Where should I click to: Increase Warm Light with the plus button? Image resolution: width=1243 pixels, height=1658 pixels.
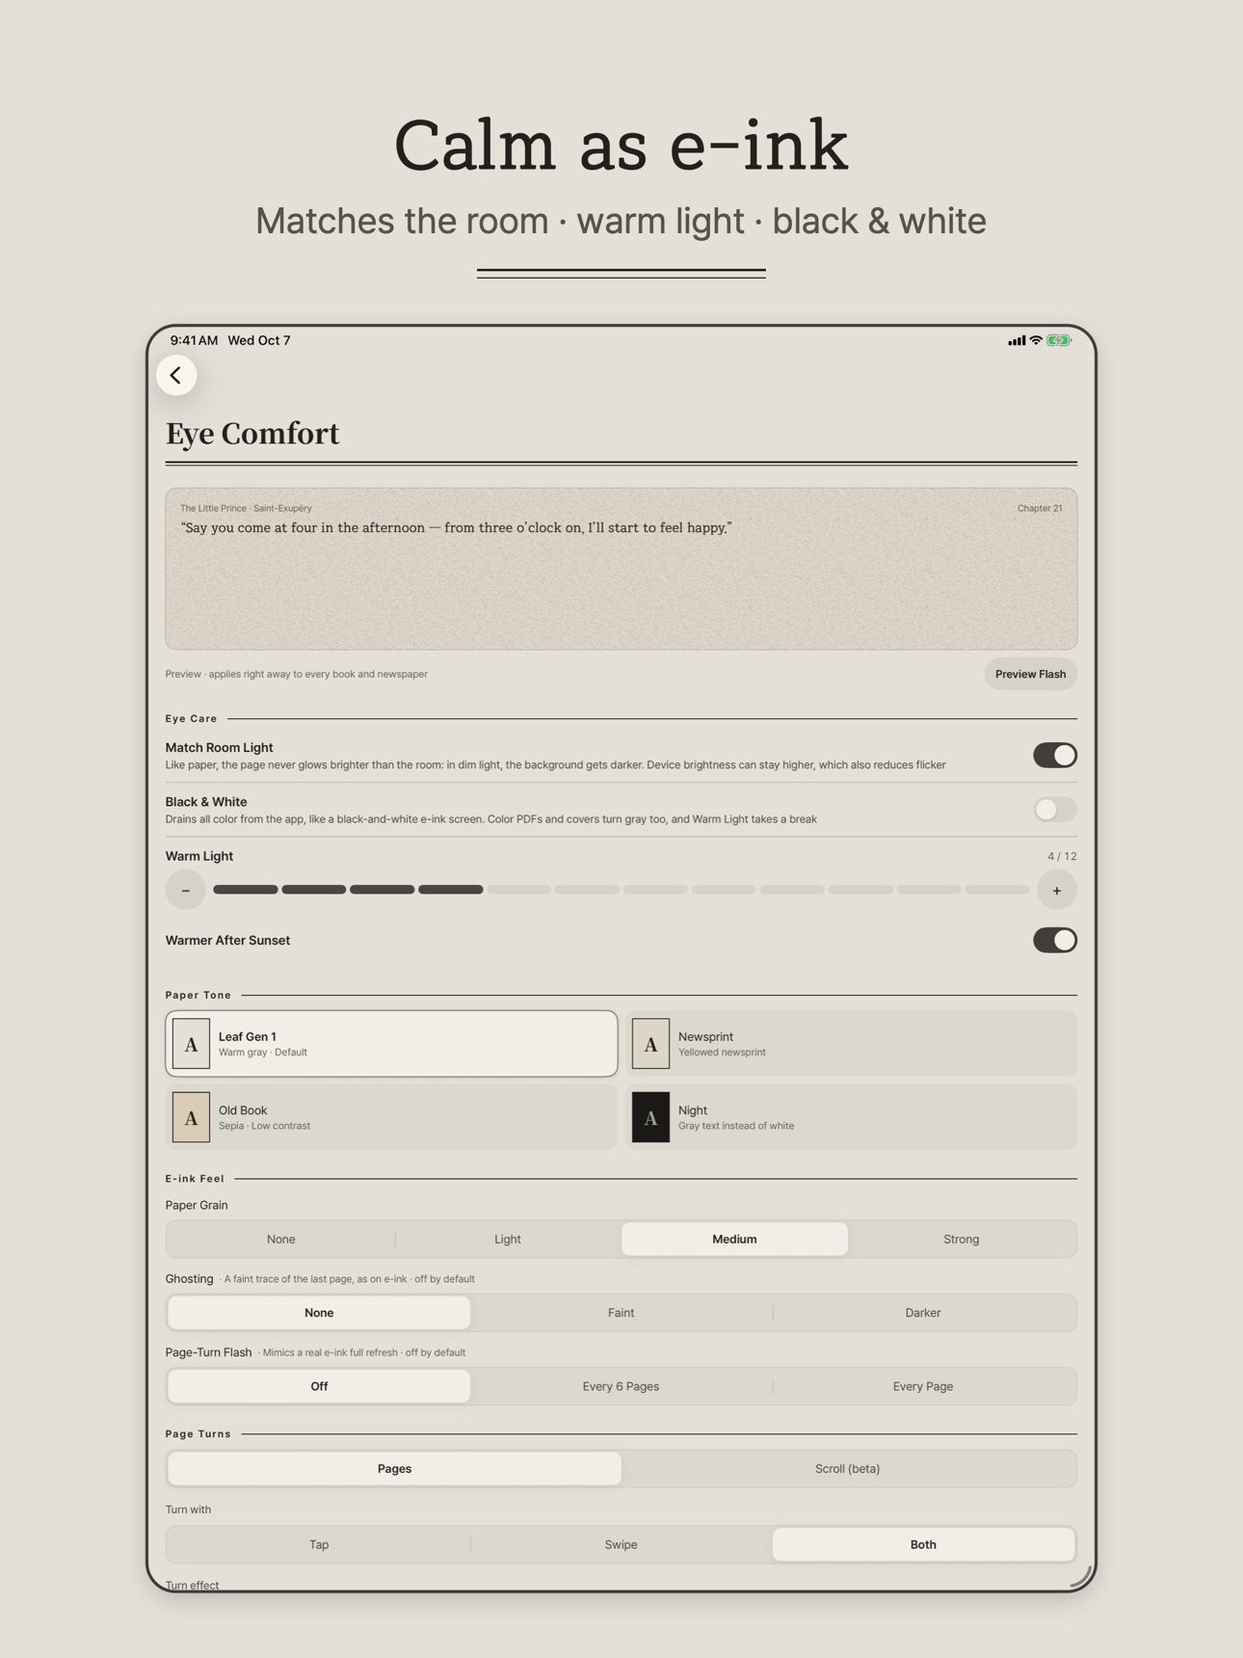(x=1057, y=890)
